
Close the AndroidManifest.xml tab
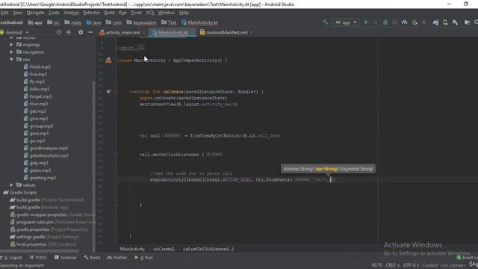point(251,32)
